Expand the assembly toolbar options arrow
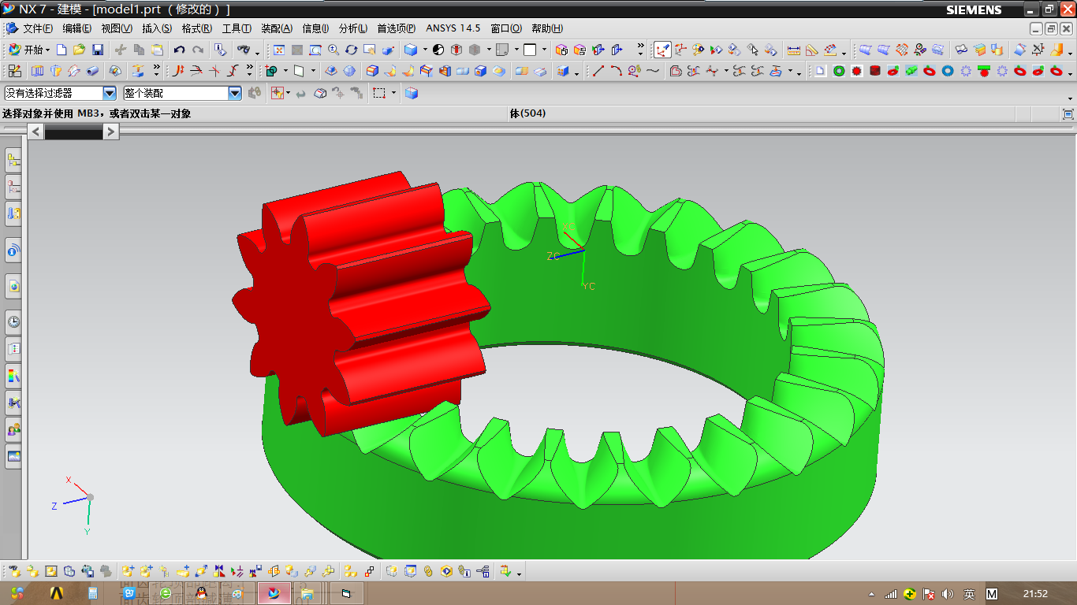1077x605 pixels. point(519,573)
